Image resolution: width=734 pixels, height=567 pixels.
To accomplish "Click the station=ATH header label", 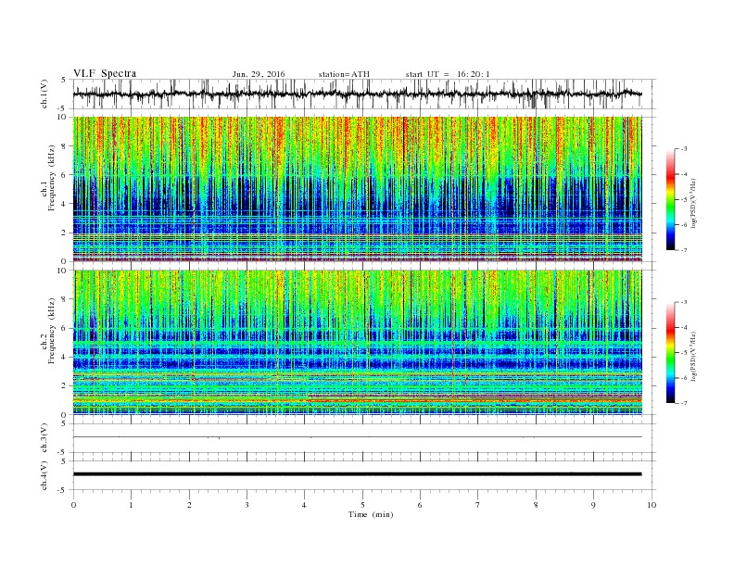I will click(x=344, y=74).
